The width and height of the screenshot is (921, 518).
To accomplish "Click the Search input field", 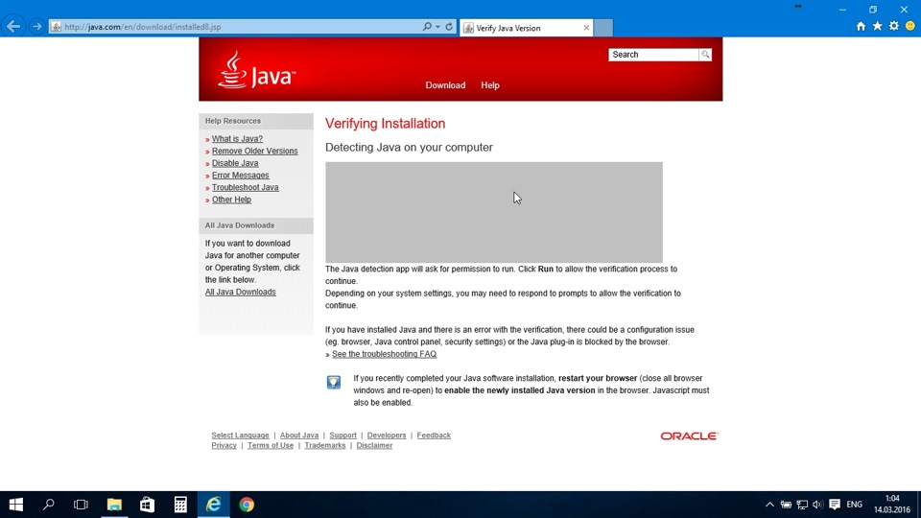I will tap(653, 55).
